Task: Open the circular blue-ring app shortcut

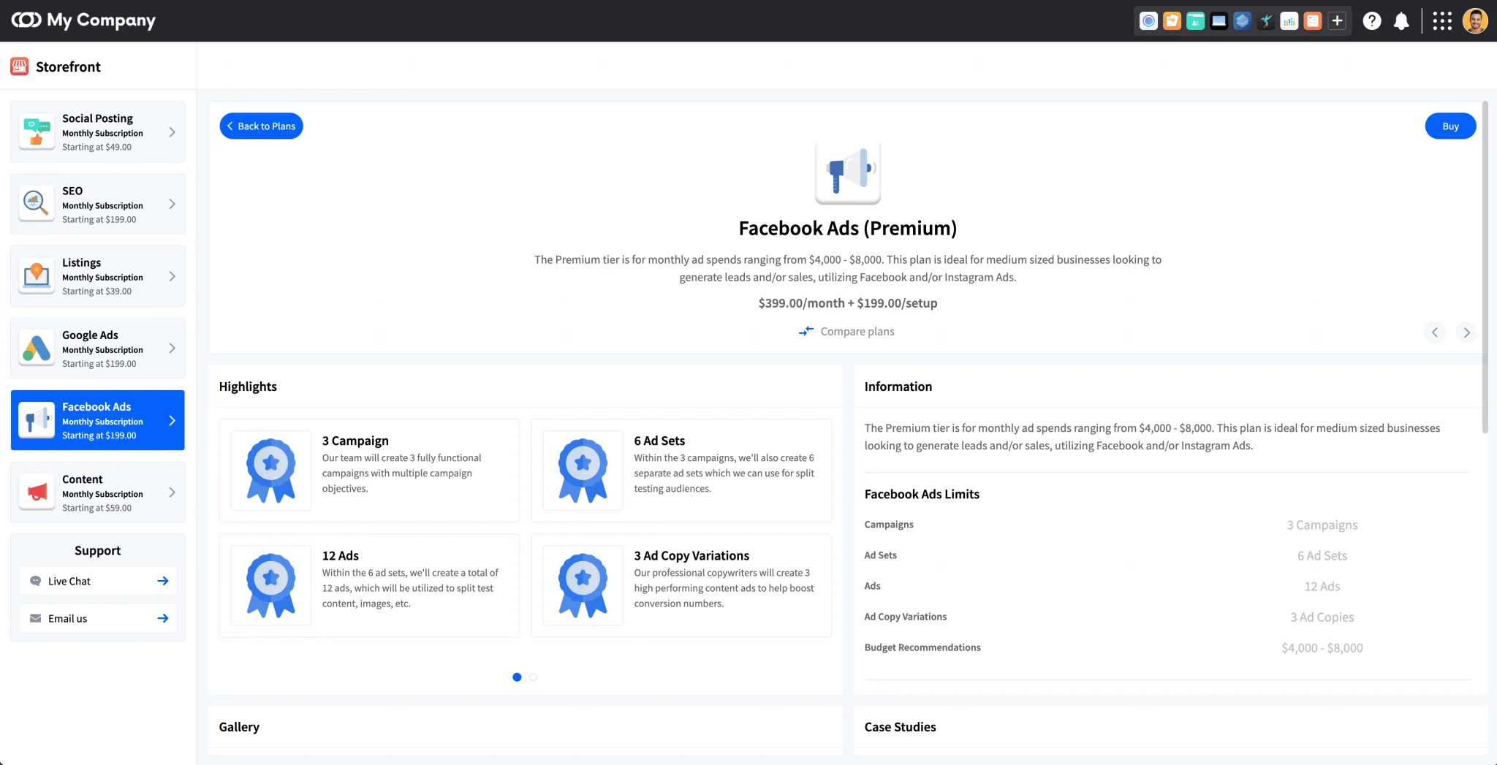Action: pyautogui.click(x=1148, y=21)
